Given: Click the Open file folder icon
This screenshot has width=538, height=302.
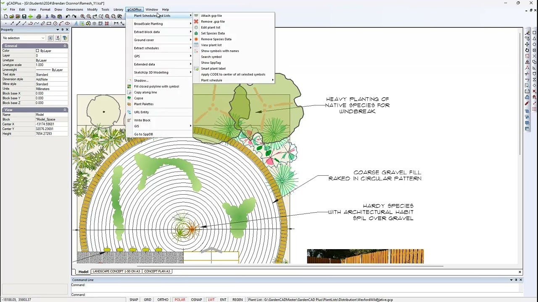Looking at the screenshot, I should click(12, 16).
